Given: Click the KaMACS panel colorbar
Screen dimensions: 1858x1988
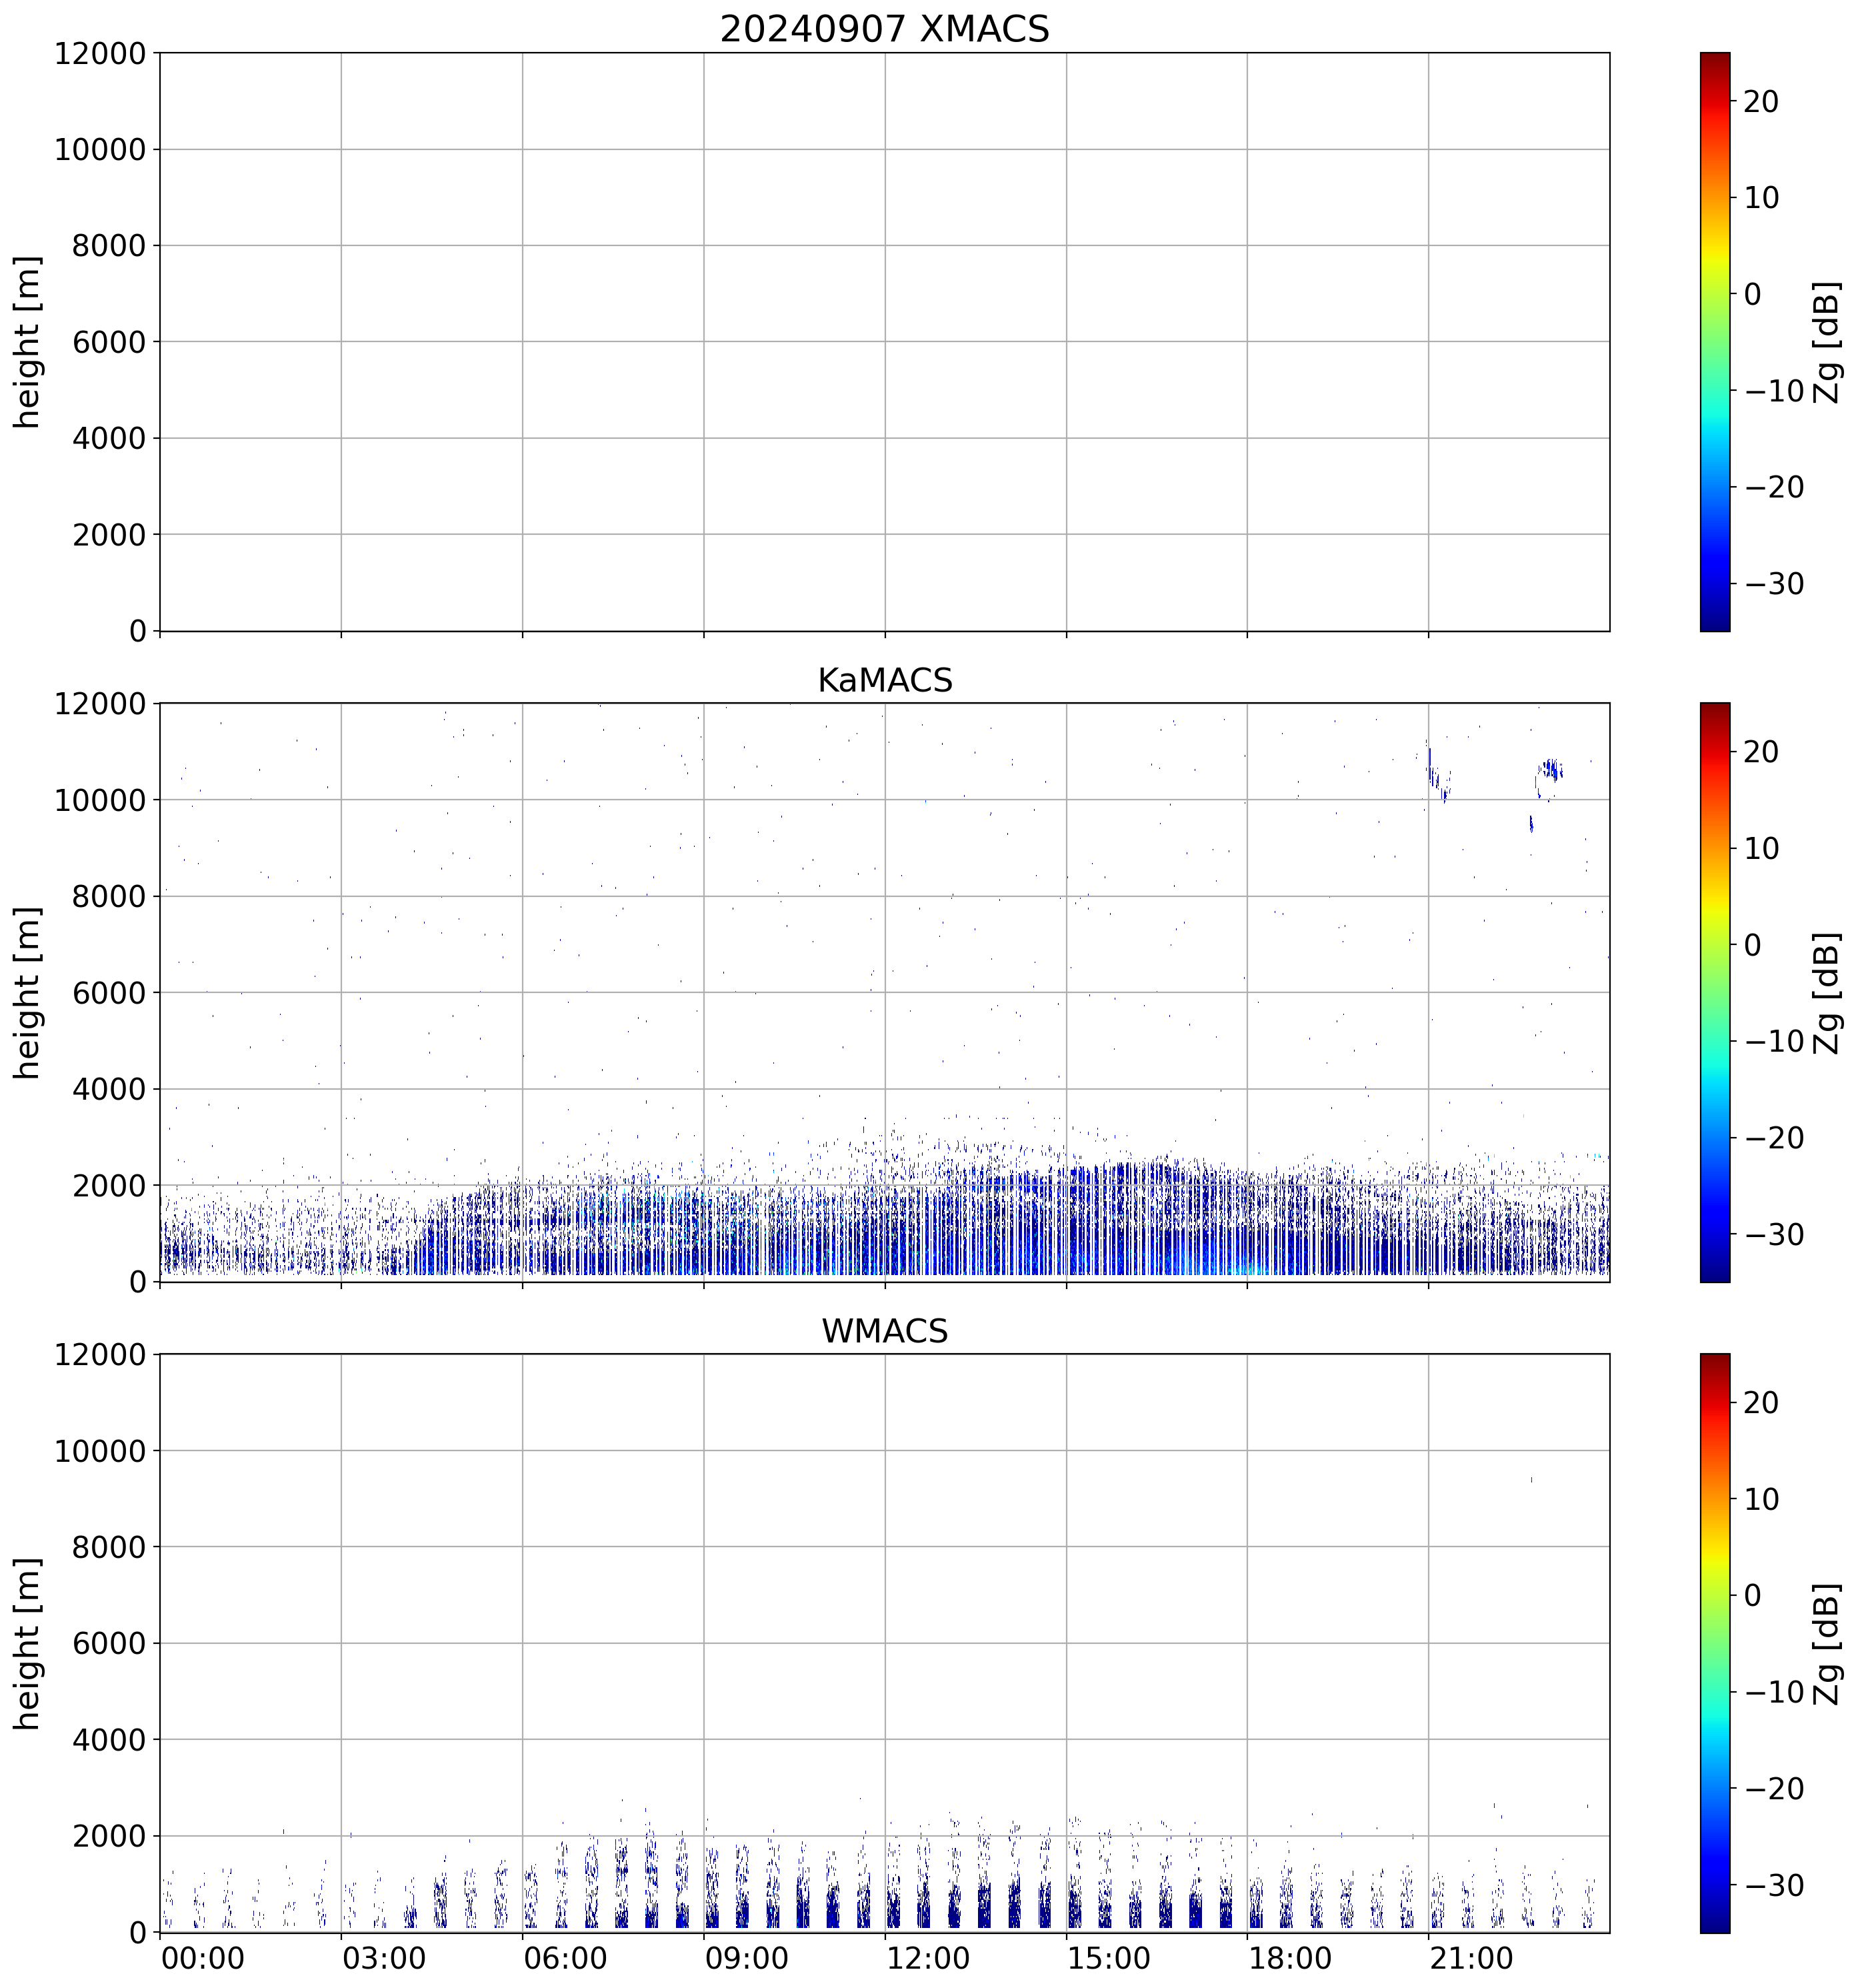Looking at the screenshot, I should 1714,992.
